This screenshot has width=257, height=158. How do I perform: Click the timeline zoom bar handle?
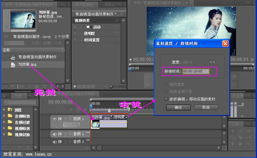(x=109, y=110)
